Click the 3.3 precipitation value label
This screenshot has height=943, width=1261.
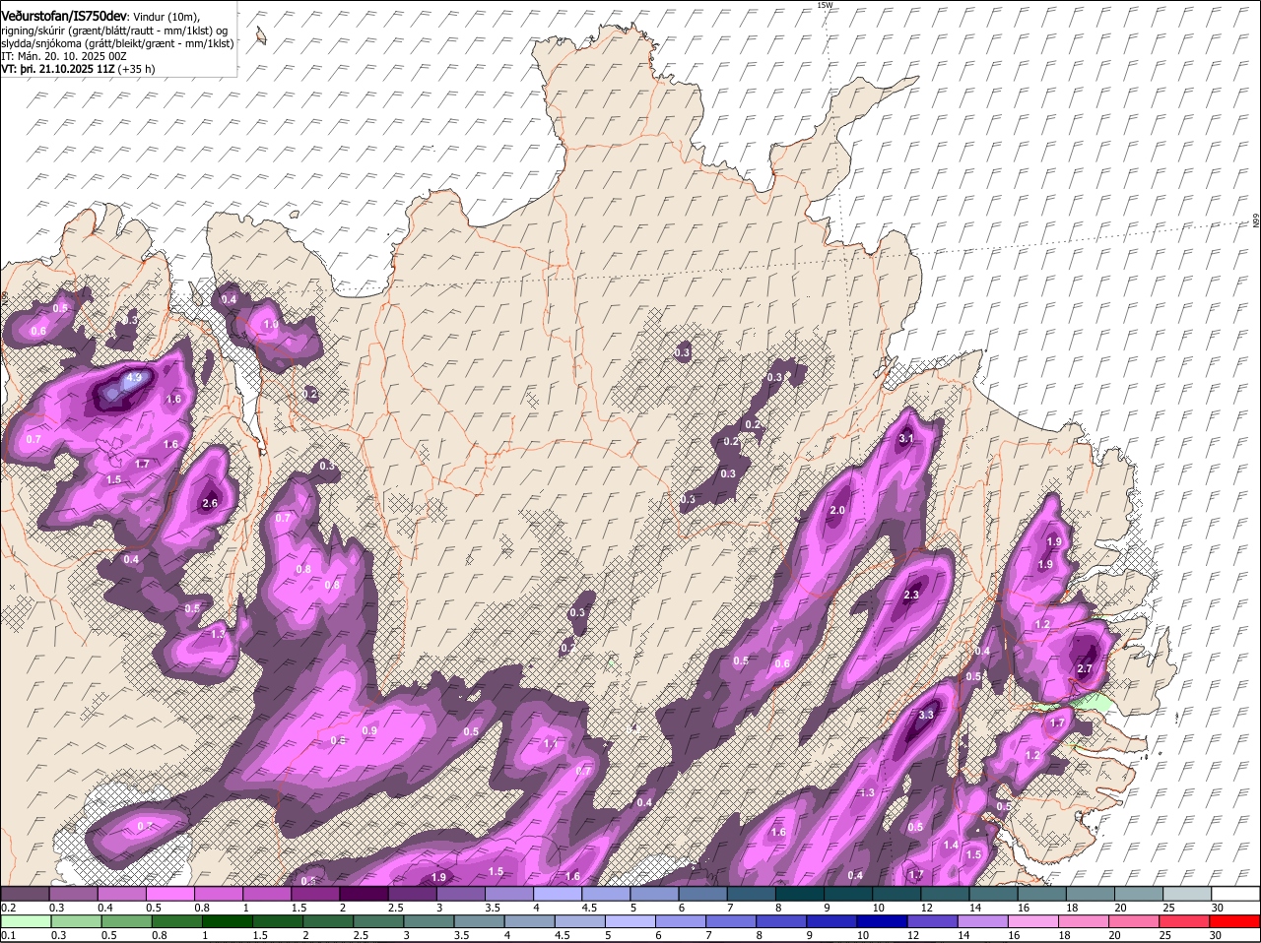coord(925,715)
